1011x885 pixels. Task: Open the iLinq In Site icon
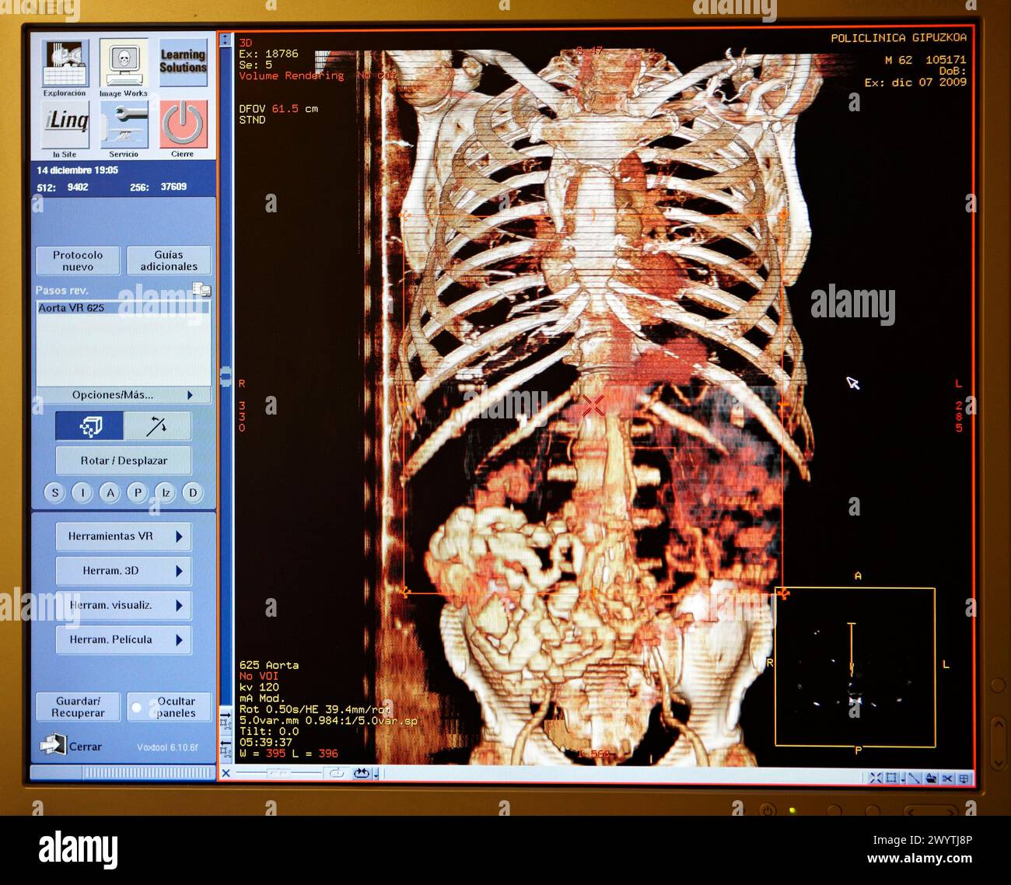[65, 124]
